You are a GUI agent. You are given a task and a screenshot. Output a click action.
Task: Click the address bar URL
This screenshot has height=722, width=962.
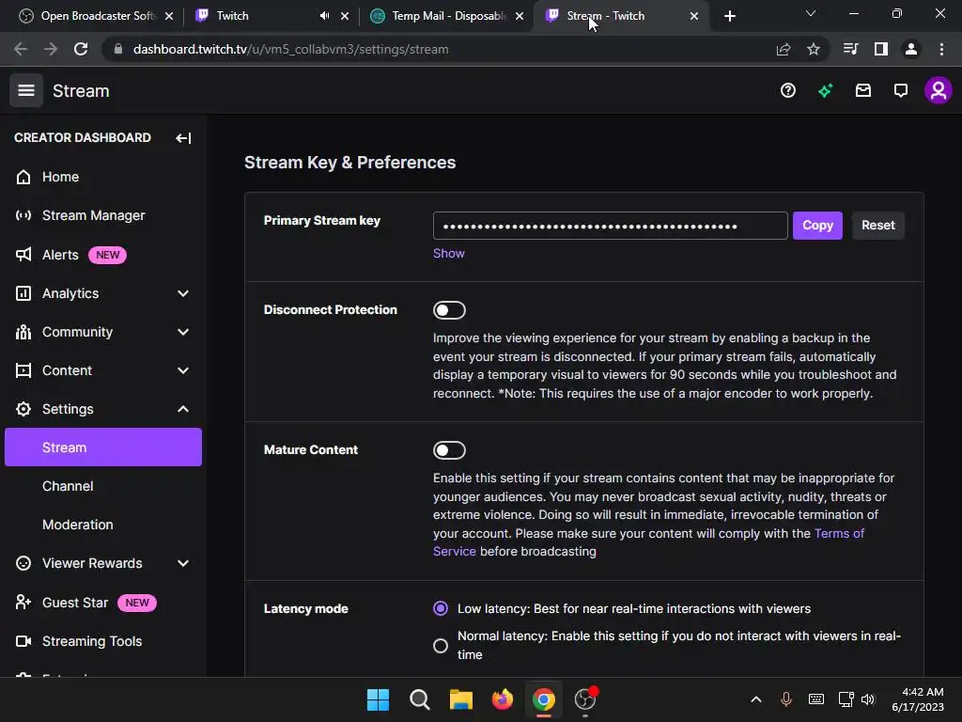pos(291,49)
